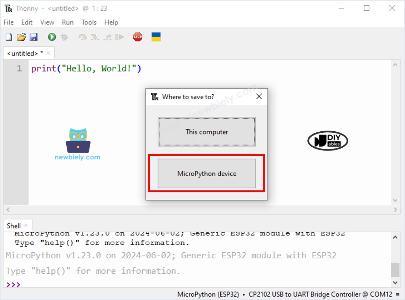This screenshot has width=405, height=300.
Task: Run the current script with green play icon
Action: point(51,37)
